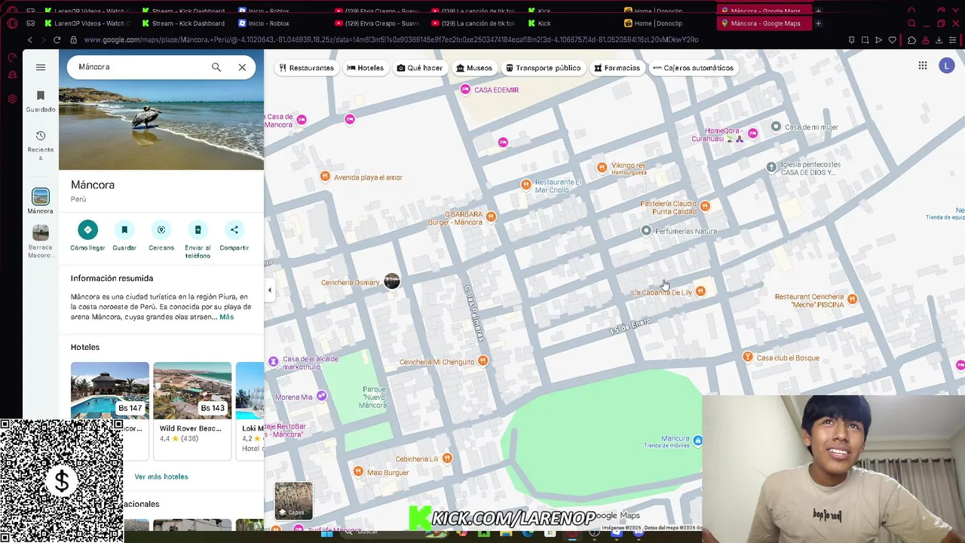Select the Barraca Macoro sidebar shortcut
Viewport: 965px width, 543px height.
tap(41, 241)
